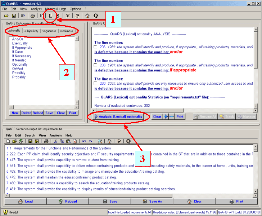Viewport: 262px width, 216px height.
Task: Tick checkbox for line 280 and/or defect
Action: [95, 83]
